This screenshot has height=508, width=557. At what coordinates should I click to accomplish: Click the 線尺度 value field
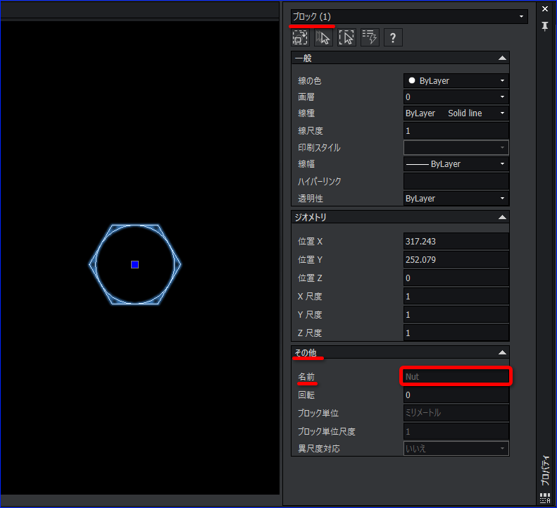pos(456,131)
